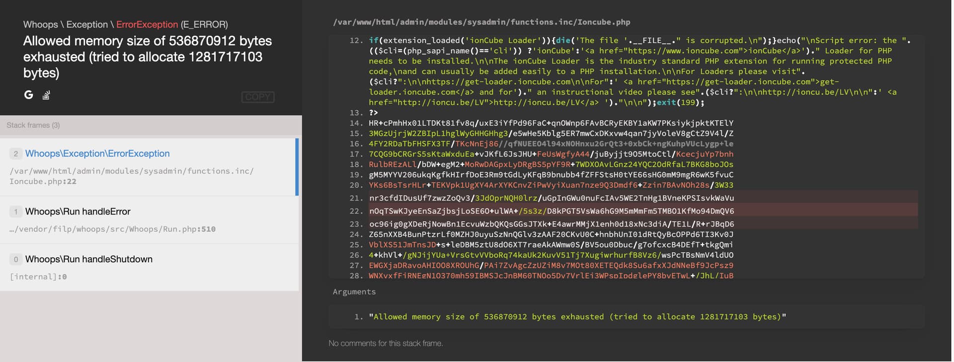This screenshot has width=954, height=362.
Task: Click frame index badge number 2
Action: point(16,154)
